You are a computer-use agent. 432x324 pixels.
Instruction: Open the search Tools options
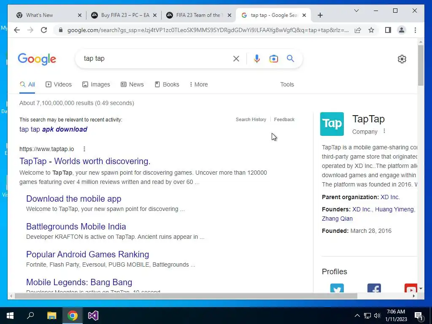[287, 84]
